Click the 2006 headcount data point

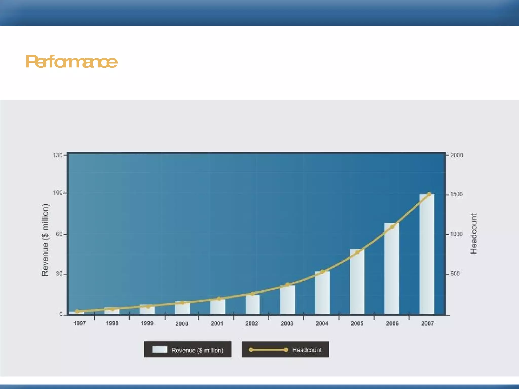click(x=392, y=227)
